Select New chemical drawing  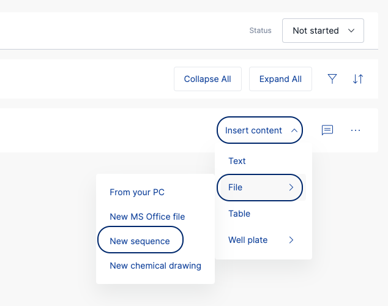click(155, 266)
